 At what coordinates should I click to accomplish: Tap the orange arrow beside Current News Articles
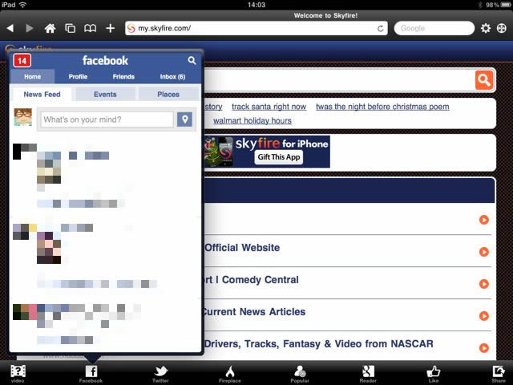(484, 316)
